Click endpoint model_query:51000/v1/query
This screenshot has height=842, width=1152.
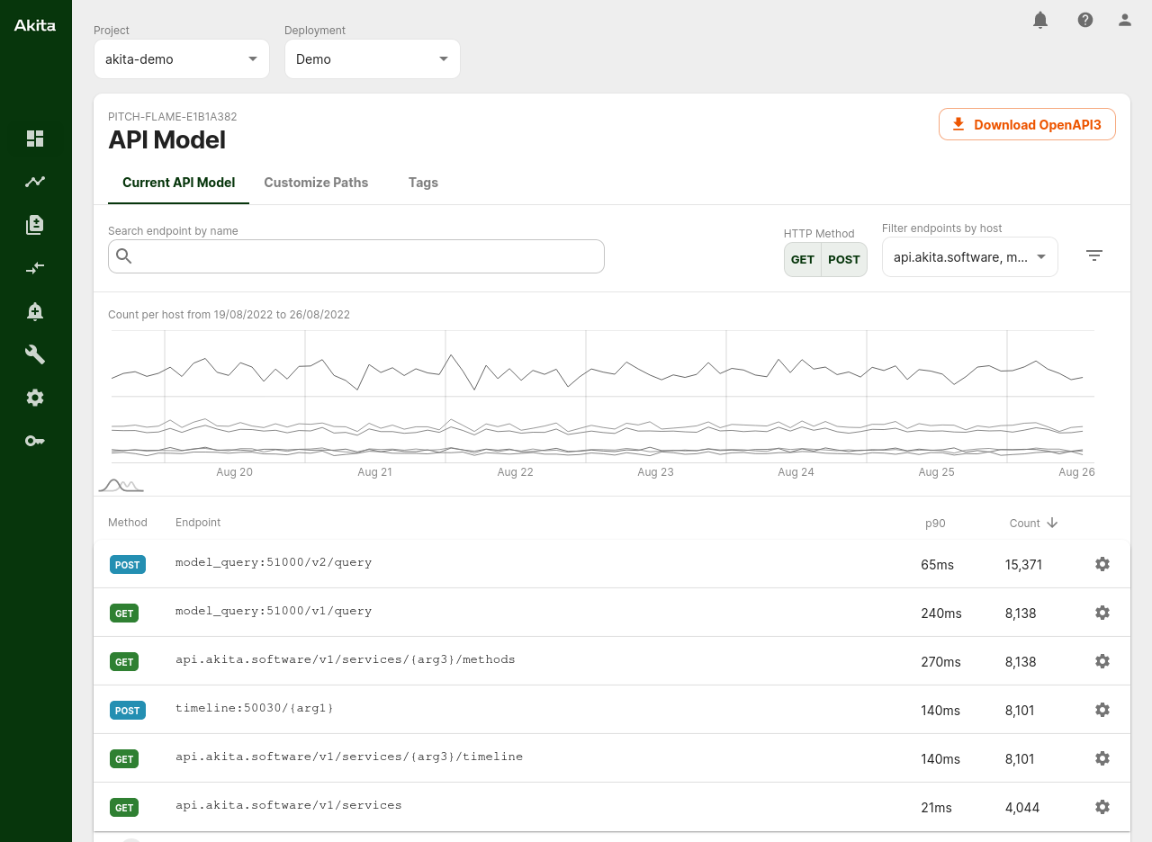[274, 611]
